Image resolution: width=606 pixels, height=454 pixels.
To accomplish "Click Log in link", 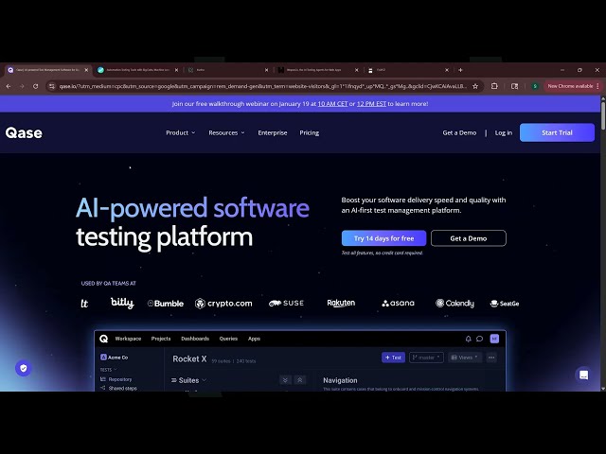I will click(504, 132).
